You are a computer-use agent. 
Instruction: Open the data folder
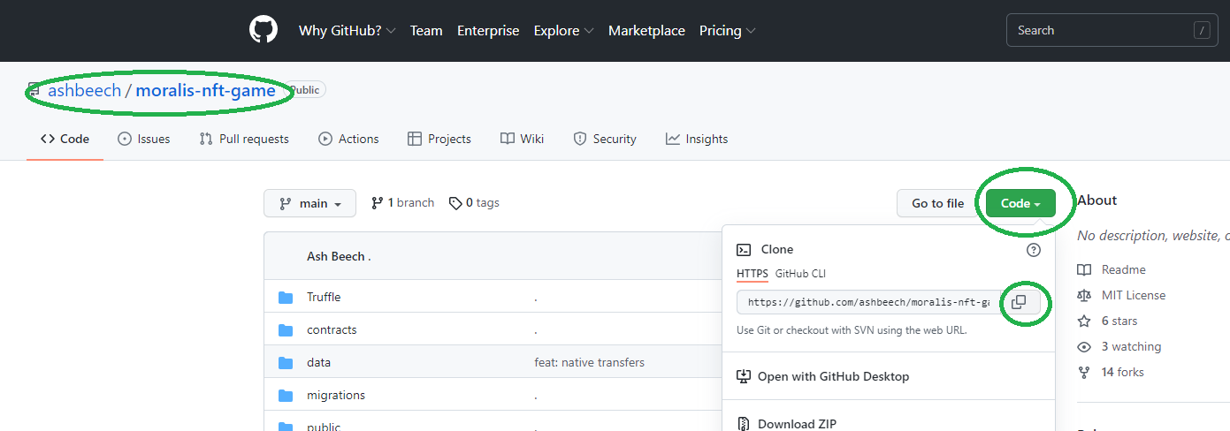coord(318,362)
